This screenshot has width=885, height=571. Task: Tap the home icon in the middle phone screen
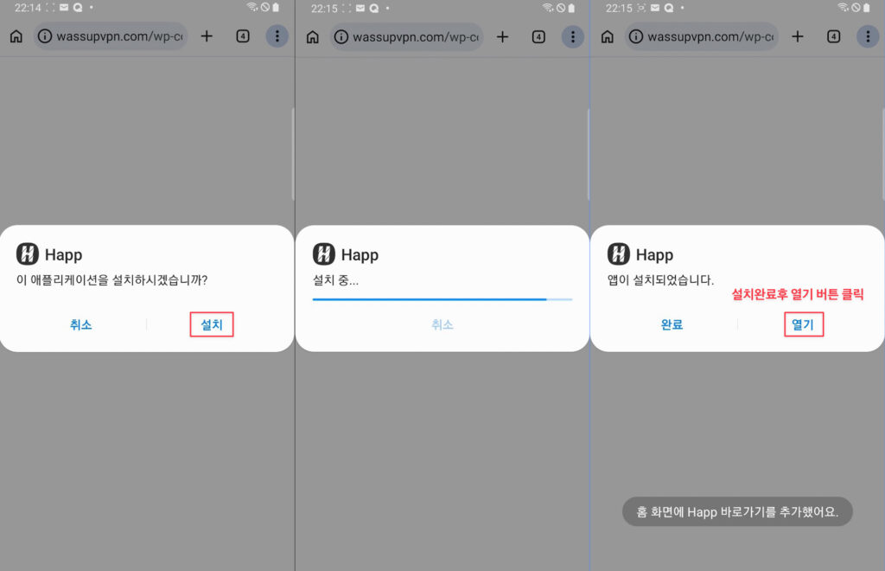tap(312, 37)
